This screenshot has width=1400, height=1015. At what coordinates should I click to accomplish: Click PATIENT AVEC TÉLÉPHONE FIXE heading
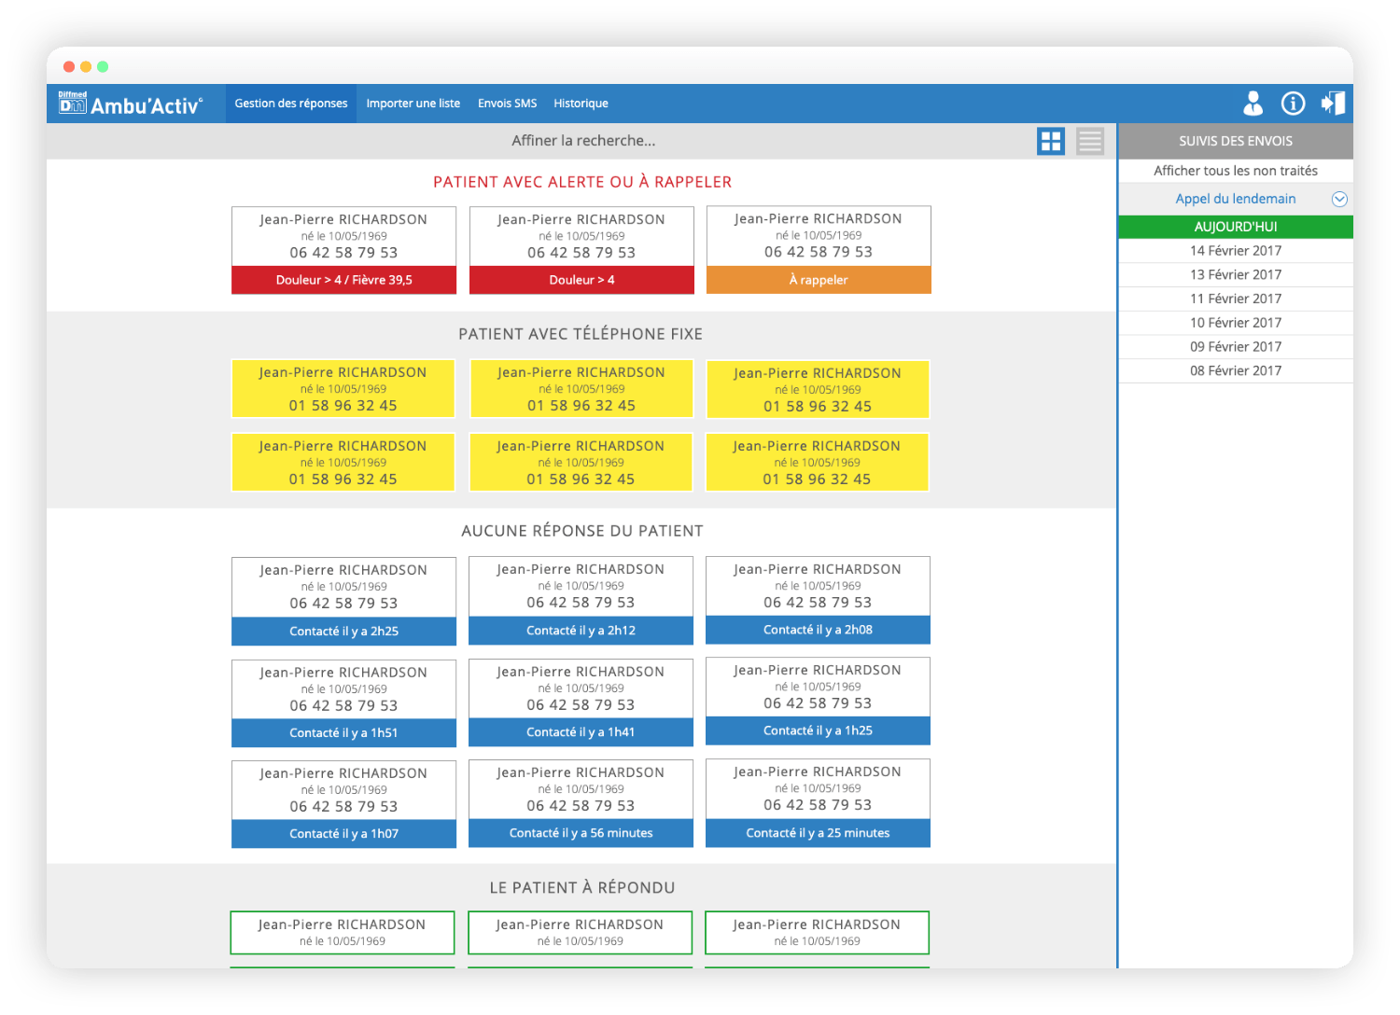pos(581,334)
